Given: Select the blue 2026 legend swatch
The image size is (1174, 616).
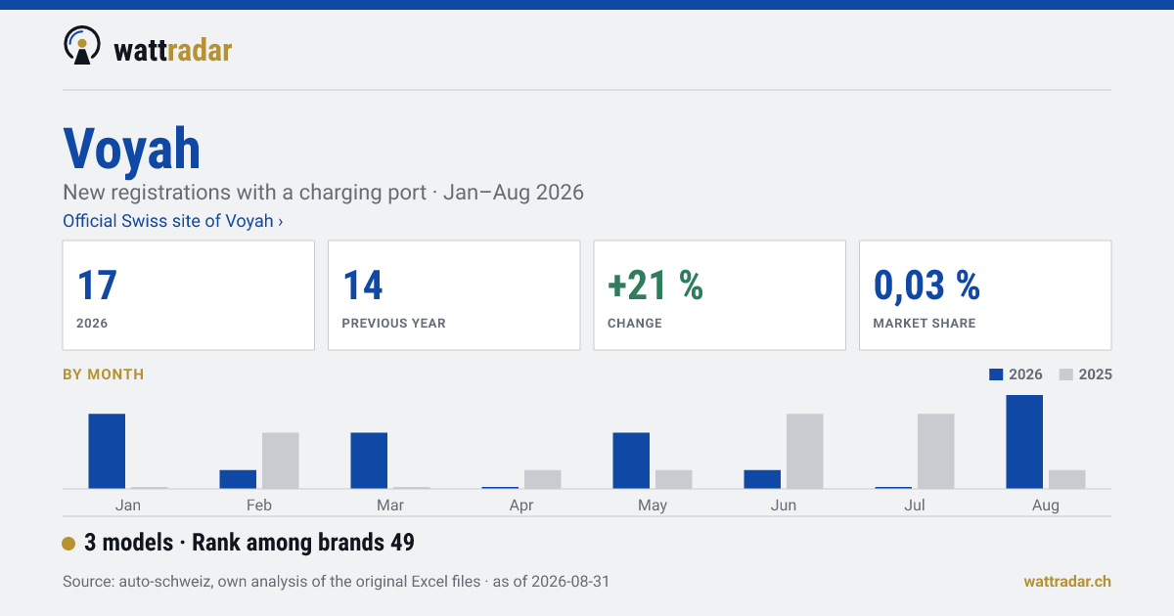Looking at the screenshot, I should 997,374.
